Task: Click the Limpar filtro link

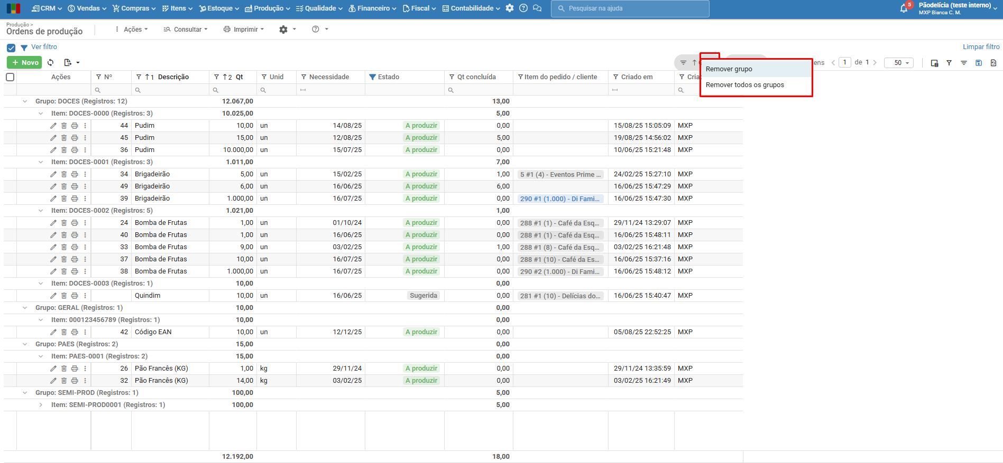Action: tap(981, 47)
